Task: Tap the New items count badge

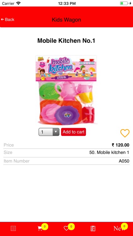Action: click(x=124, y=226)
